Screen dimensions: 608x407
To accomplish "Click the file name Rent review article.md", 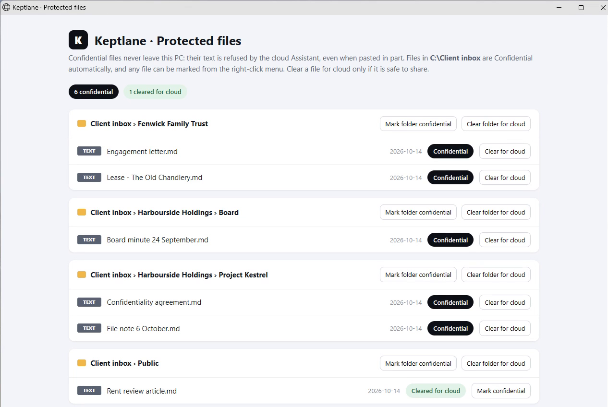I will pyautogui.click(x=142, y=391).
